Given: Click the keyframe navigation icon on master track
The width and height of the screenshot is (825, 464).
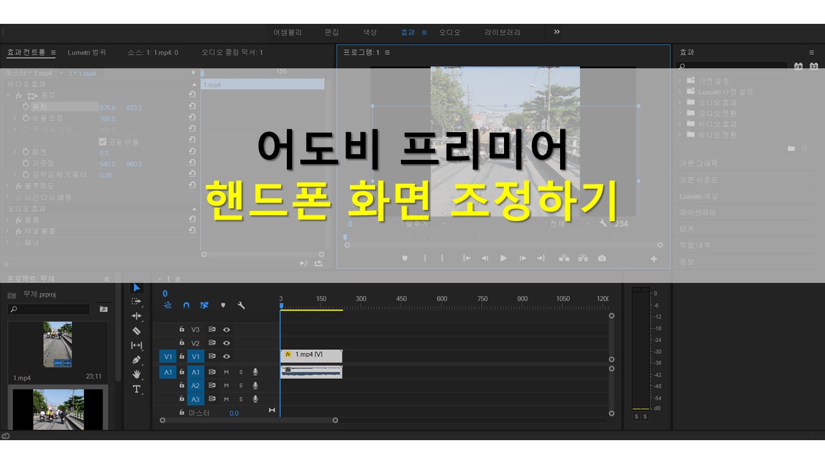Looking at the screenshot, I should tap(271, 410).
